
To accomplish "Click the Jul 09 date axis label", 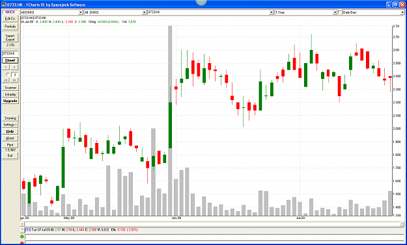I will 300,218.
